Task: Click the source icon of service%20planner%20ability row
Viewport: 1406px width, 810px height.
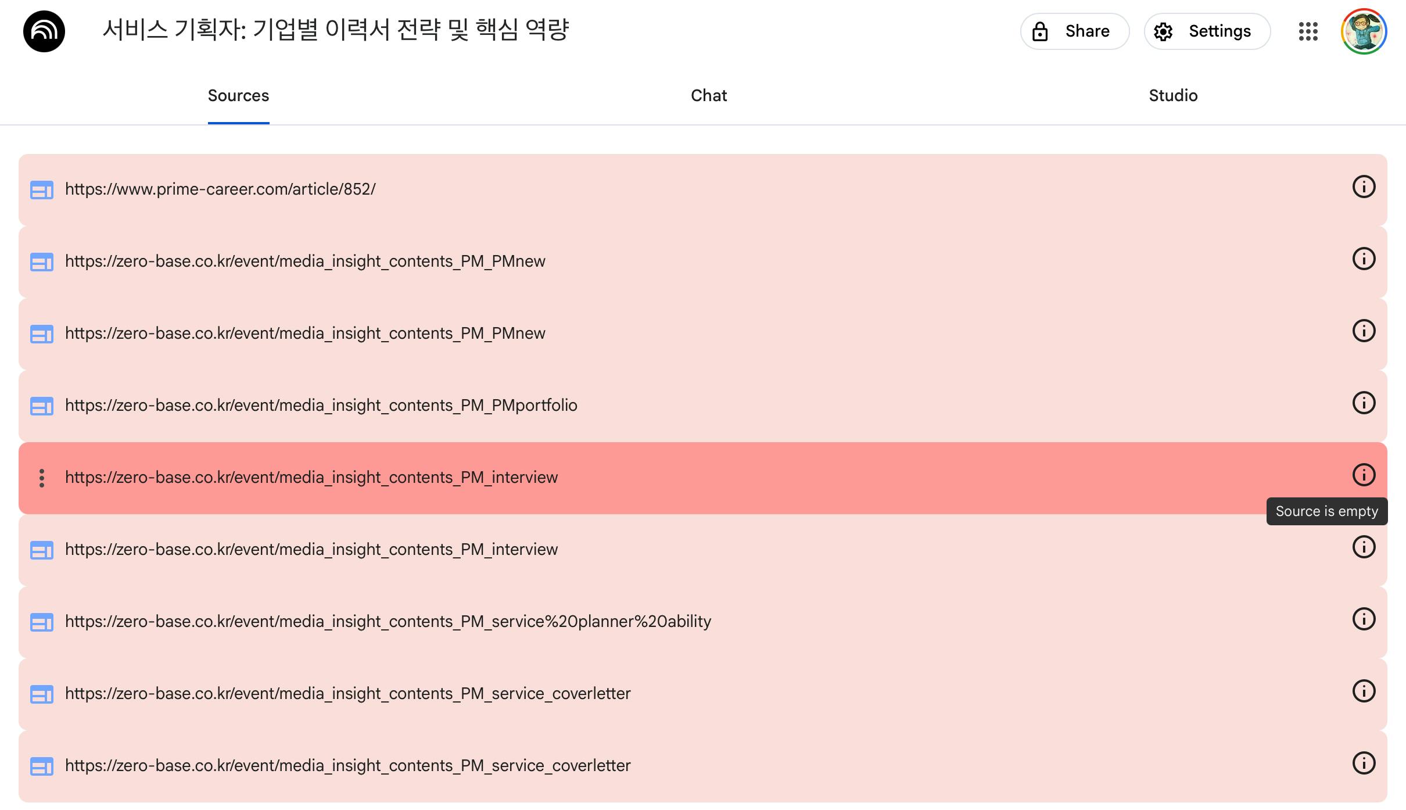Action: [x=42, y=622]
